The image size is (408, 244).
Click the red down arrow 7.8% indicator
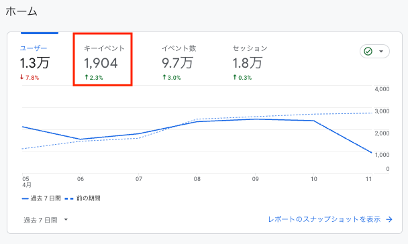click(30, 78)
